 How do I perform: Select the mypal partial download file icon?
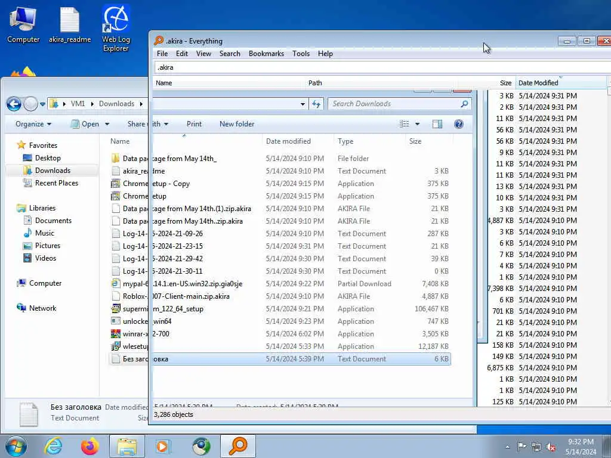tap(115, 283)
